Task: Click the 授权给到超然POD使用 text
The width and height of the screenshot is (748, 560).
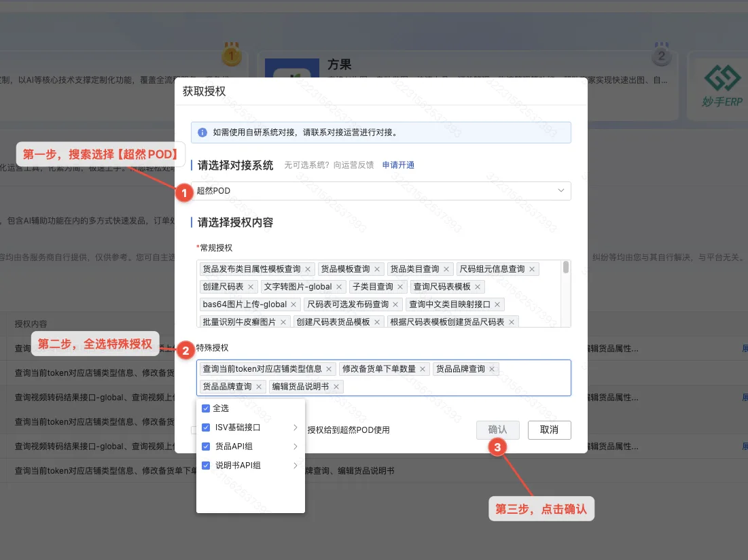Action: (x=349, y=430)
